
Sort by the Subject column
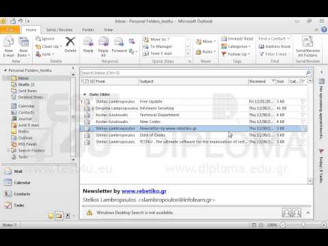193,81
